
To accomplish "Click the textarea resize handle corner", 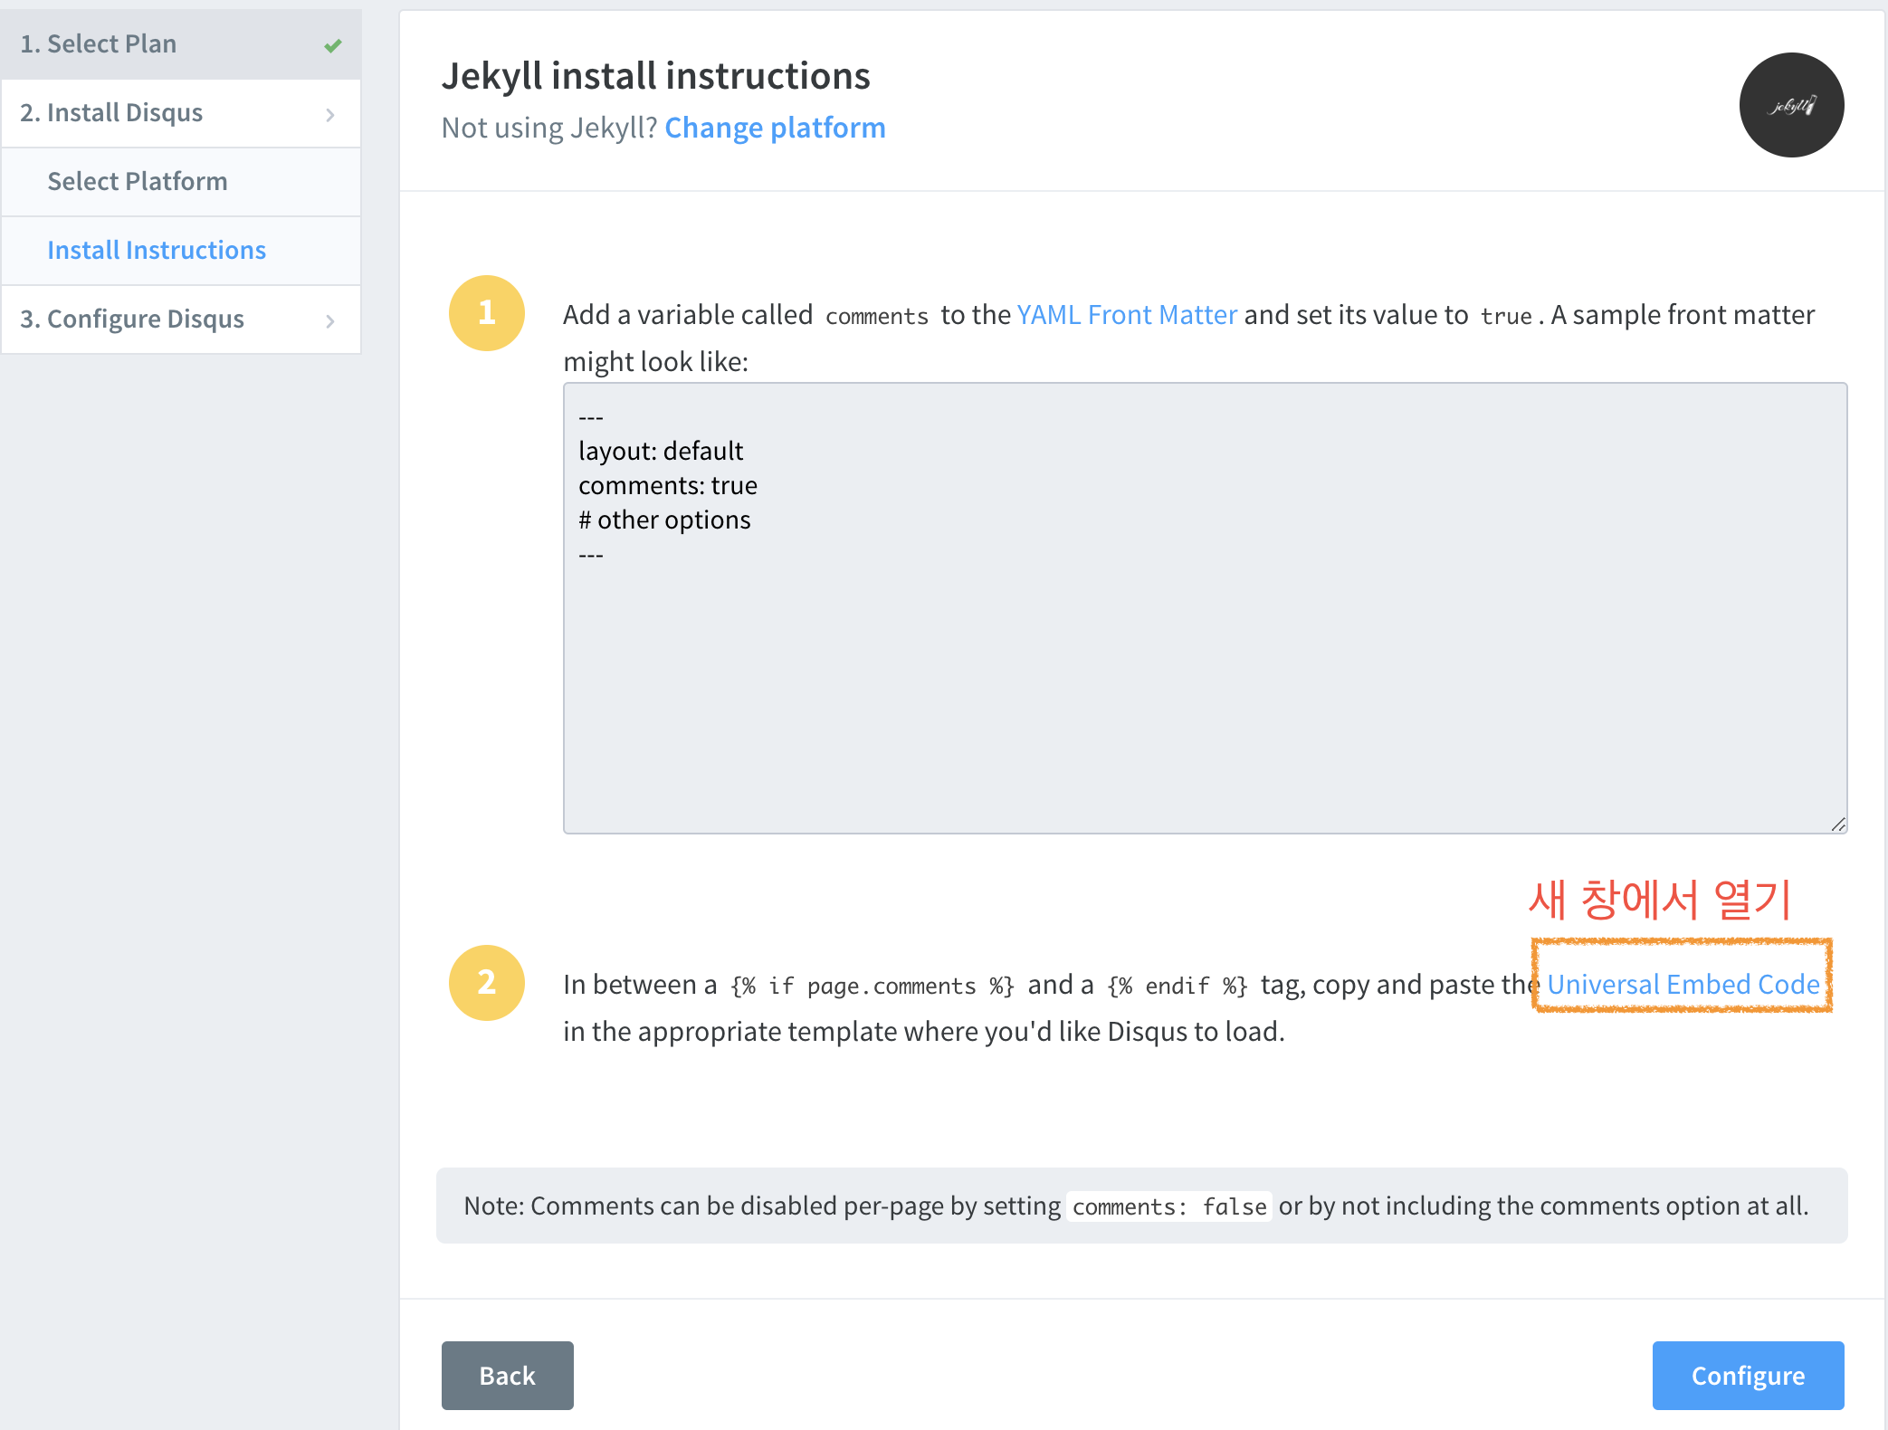I will [x=1837, y=824].
